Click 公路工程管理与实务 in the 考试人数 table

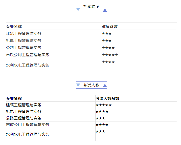[x=24, y=118]
